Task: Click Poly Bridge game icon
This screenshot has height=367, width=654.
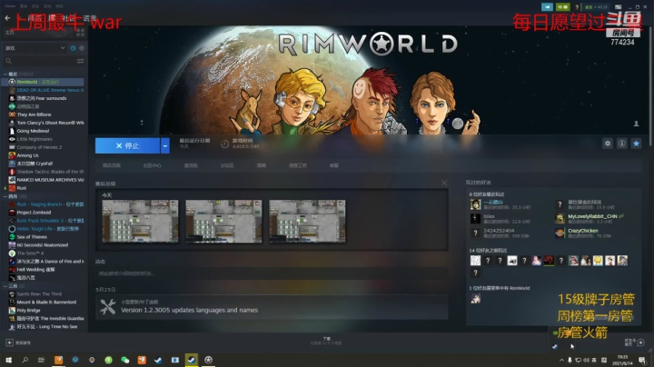Action: coord(12,311)
